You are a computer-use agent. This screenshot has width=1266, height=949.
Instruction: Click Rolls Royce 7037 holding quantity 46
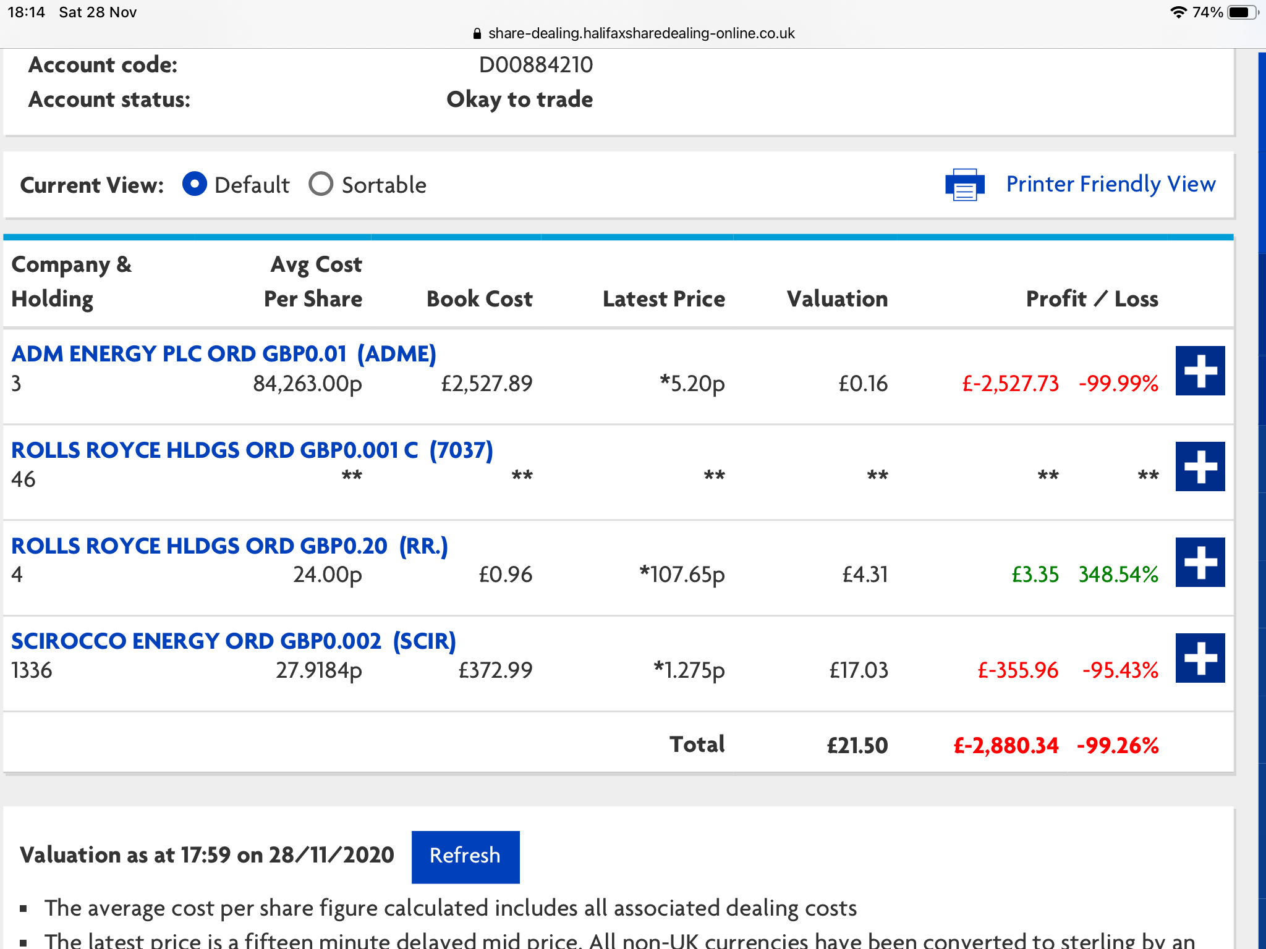pyautogui.click(x=23, y=479)
